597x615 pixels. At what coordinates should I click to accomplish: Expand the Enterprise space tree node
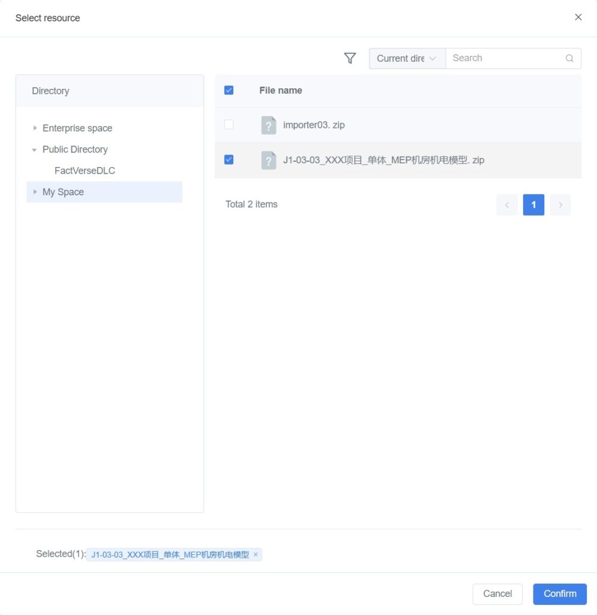pyautogui.click(x=35, y=128)
